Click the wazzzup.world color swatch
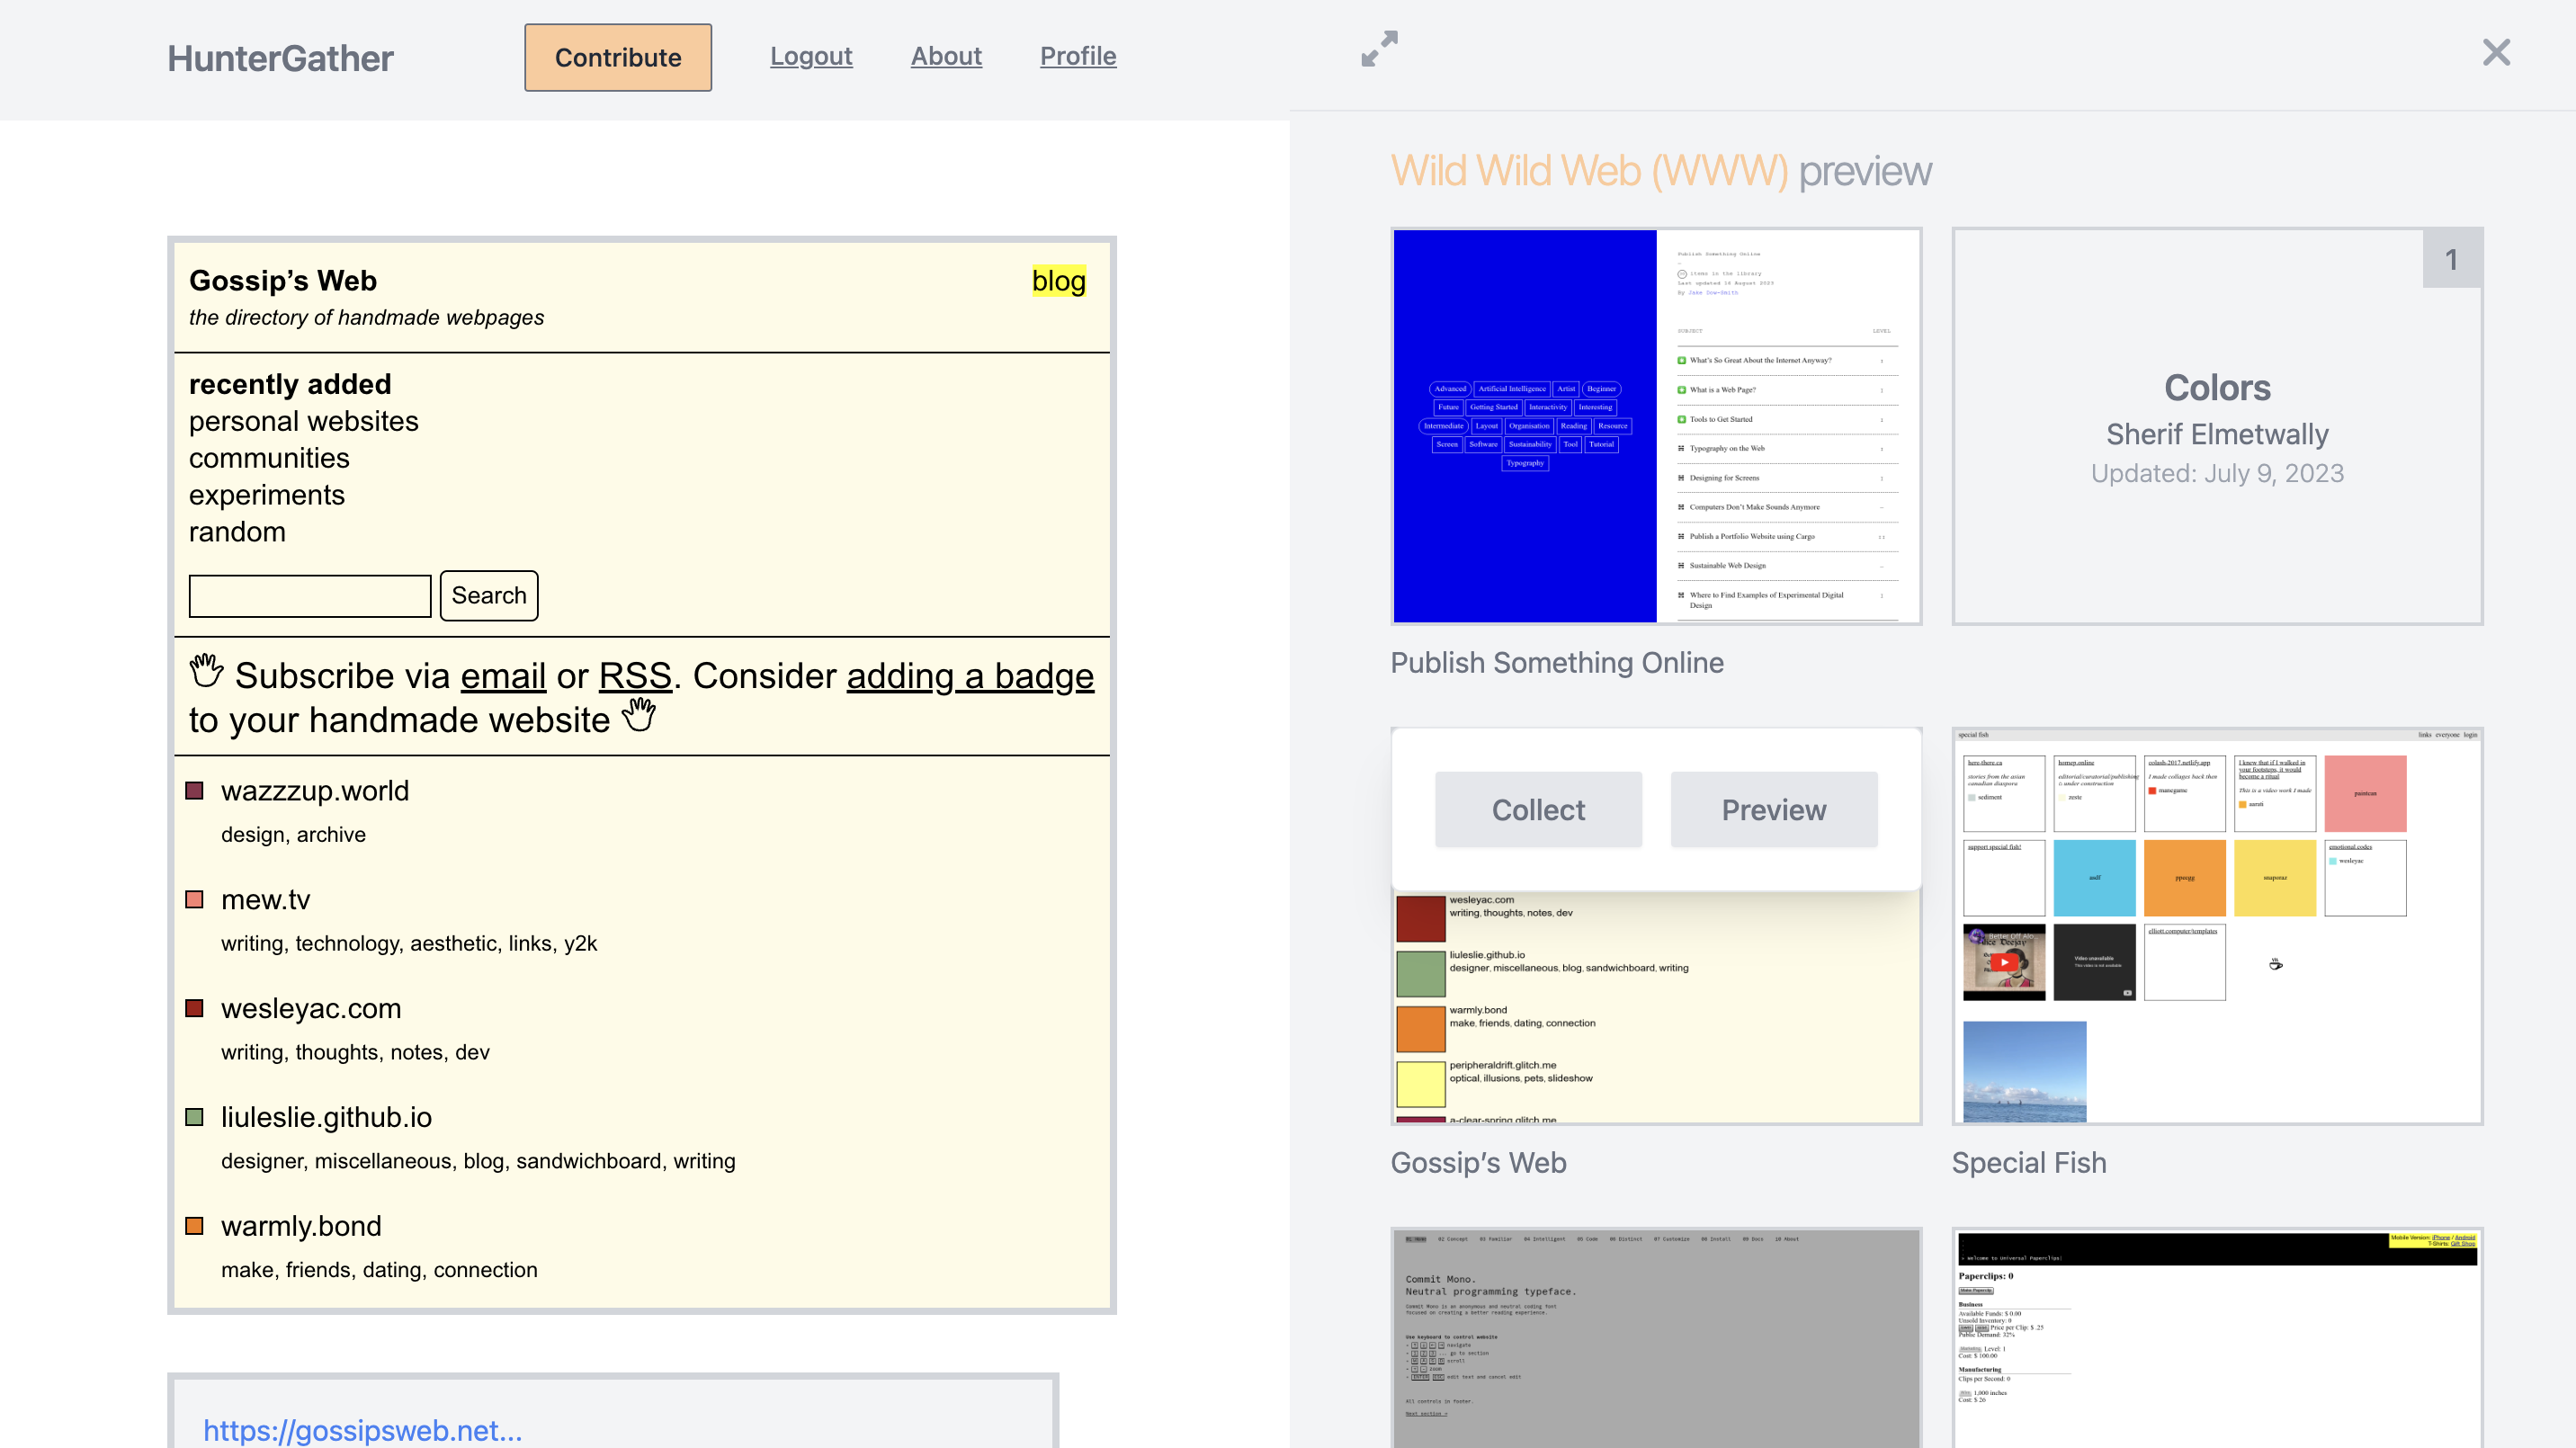 click(195, 790)
